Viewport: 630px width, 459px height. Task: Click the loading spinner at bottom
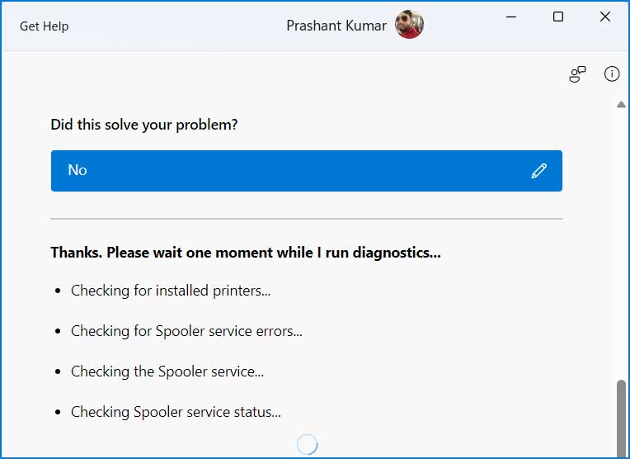click(308, 444)
